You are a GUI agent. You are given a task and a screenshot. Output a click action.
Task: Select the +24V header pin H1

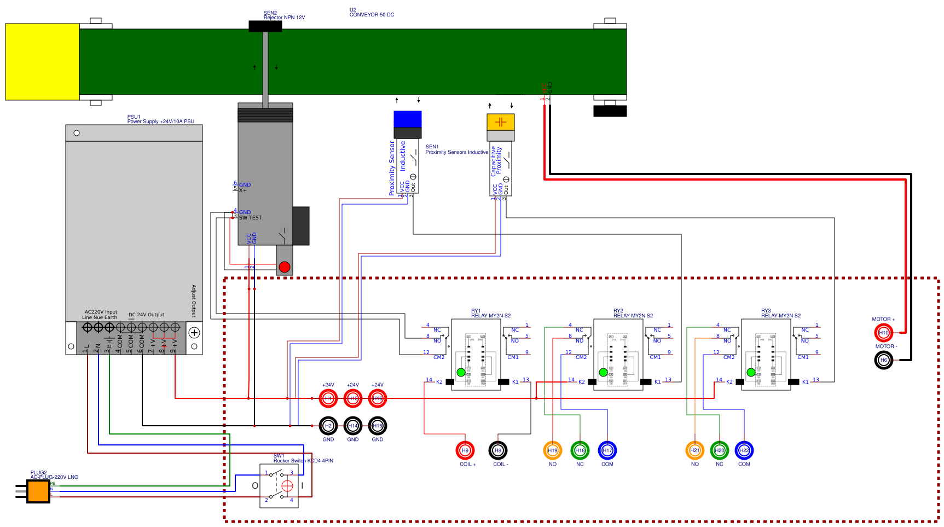click(328, 398)
